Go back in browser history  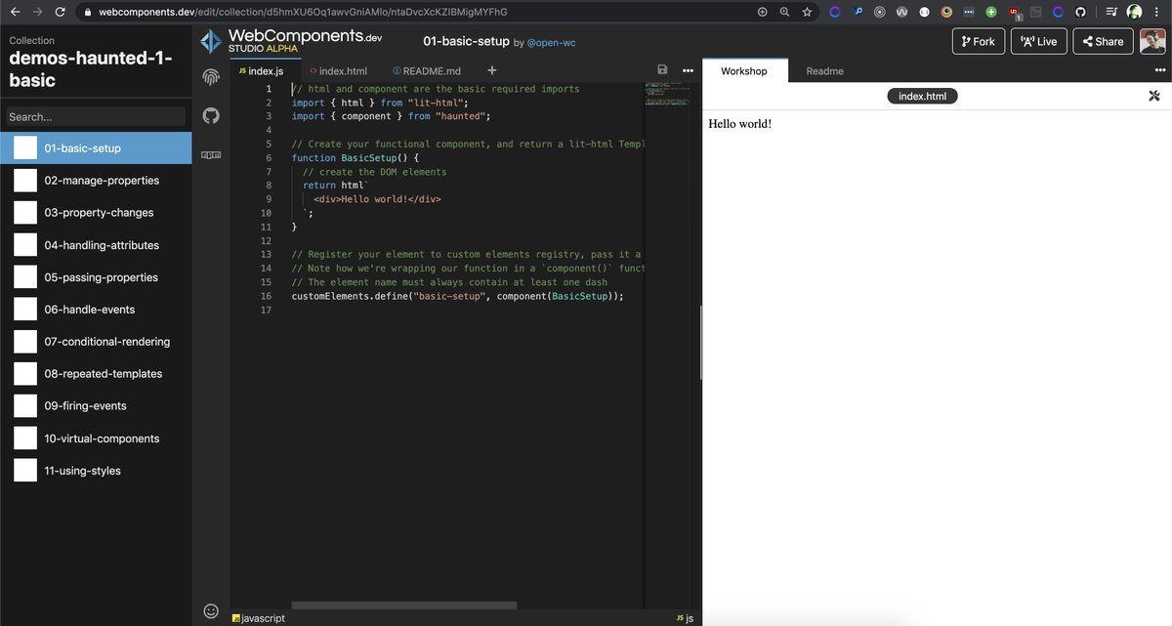pyautogui.click(x=15, y=12)
